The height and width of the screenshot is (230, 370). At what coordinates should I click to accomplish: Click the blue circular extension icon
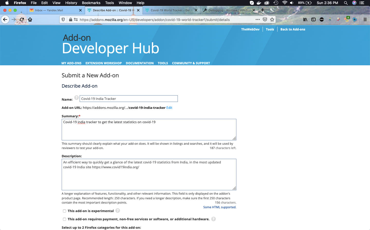click(x=355, y=19)
